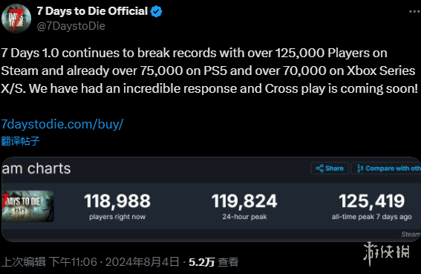Viewport: 421px width, 274px height.
Task: Click the 2024年8月4日 post date
Action: tap(142, 262)
